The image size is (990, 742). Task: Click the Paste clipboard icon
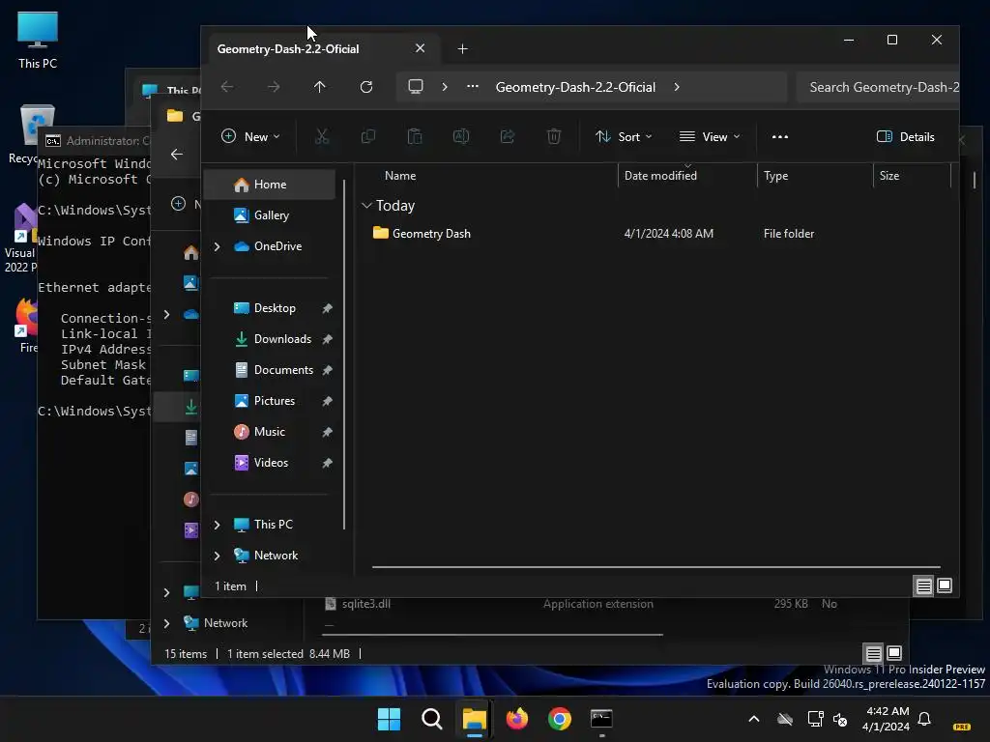click(x=415, y=136)
